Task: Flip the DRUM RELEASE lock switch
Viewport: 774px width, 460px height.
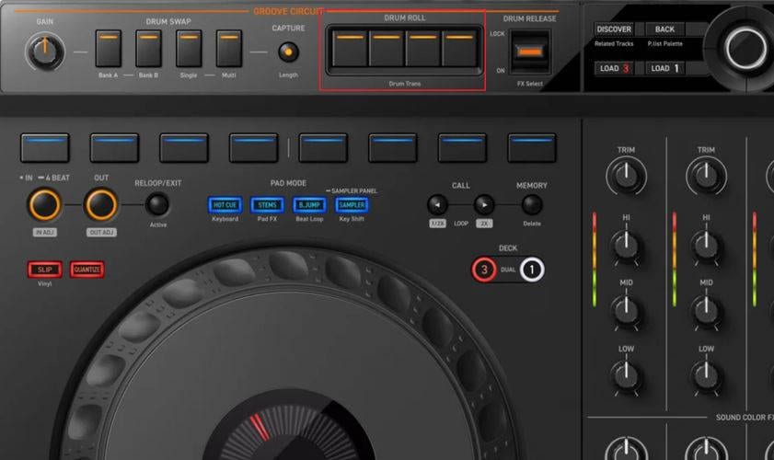Action: pos(530,52)
